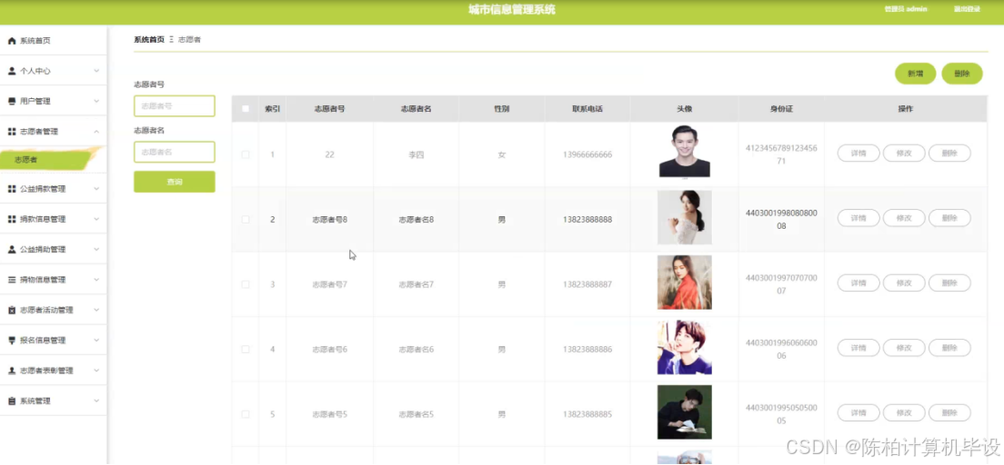Check the checkbox for row 李四
The width and height of the screenshot is (1004, 465).
pos(246,154)
